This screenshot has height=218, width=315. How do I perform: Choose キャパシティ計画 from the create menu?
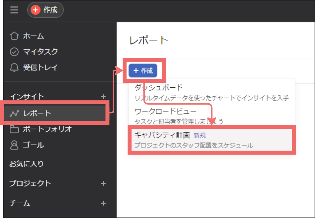coord(212,140)
